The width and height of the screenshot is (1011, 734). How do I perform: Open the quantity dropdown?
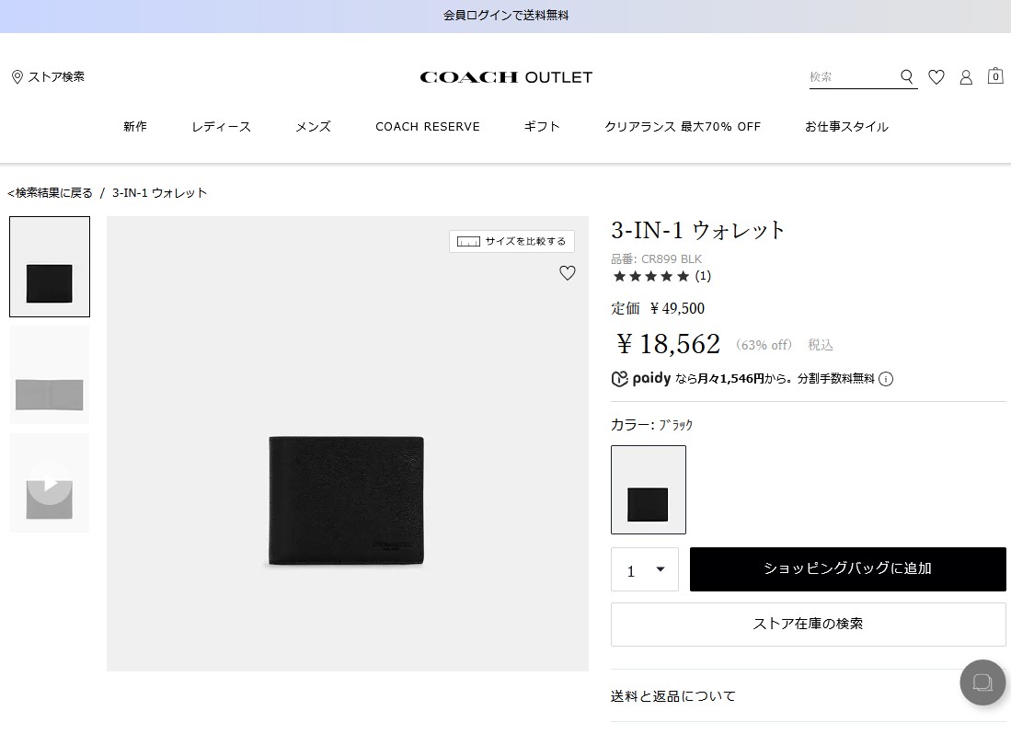(x=645, y=569)
